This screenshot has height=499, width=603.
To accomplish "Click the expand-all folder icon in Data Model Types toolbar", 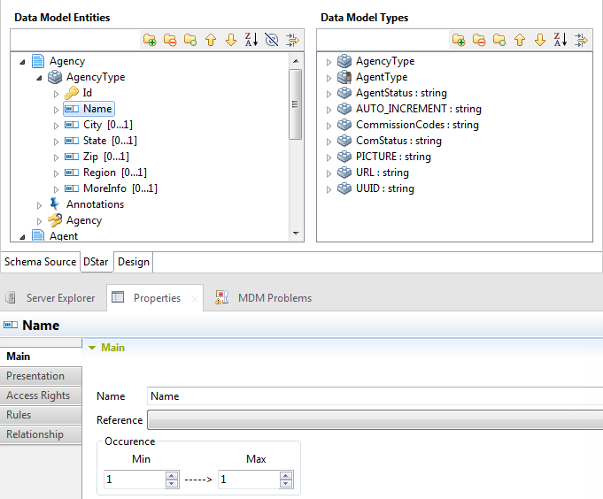I will [459, 40].
